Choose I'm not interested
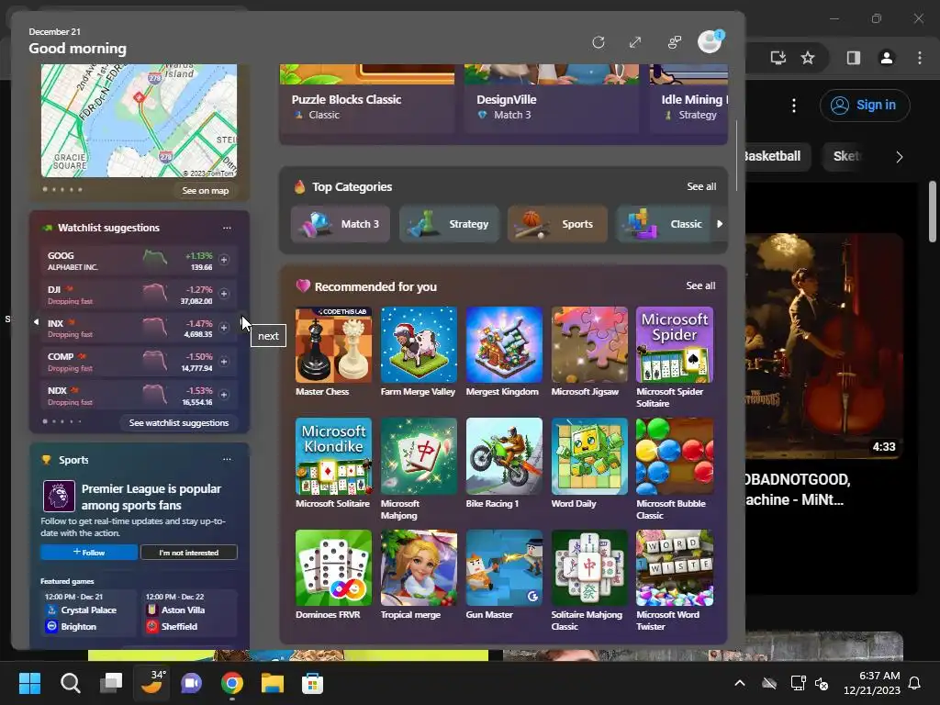 click(x=189, y=552)
